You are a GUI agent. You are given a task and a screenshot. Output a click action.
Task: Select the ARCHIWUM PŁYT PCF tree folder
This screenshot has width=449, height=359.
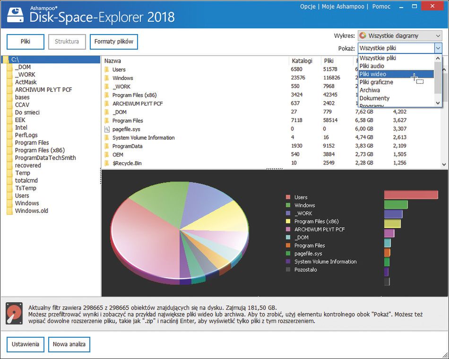coord(43,90)
